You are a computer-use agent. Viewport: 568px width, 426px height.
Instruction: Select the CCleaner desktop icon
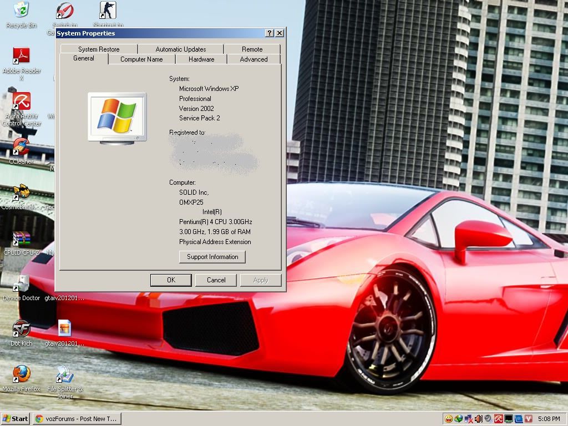pos(21,148)
